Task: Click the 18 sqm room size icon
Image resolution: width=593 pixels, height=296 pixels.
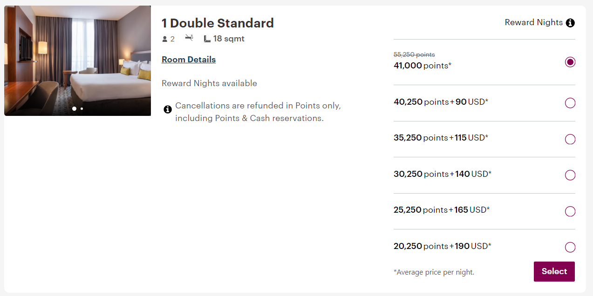Action: (208, 39)
